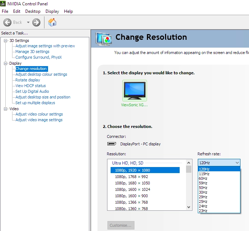The width and height of the screenshot is (249, 231).
Task: Choose 120Hz in refresh rate list
Action: coord(219,169)
